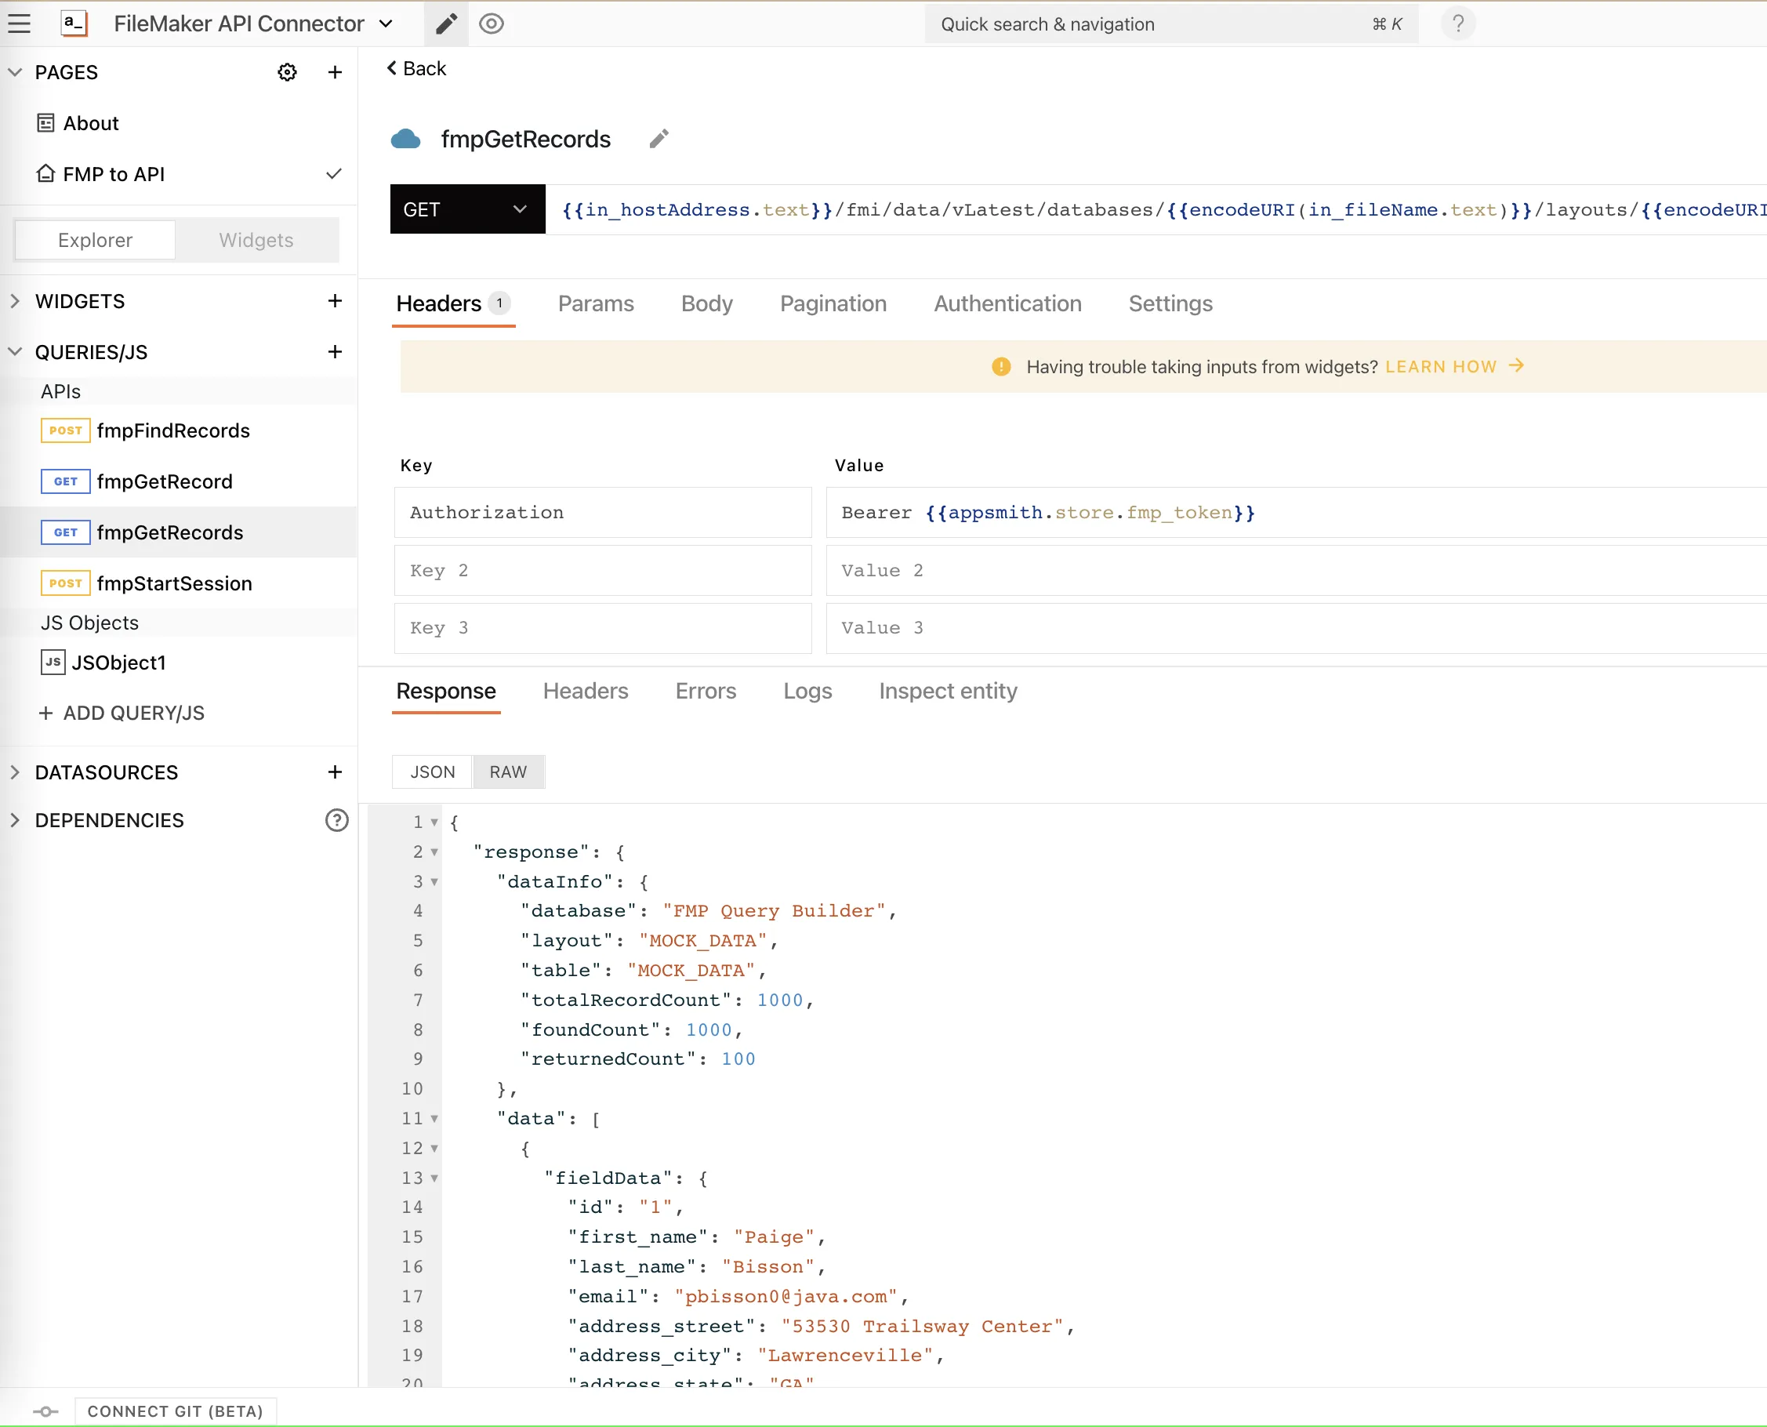Image resolution: width=1767 pixels, height=1427 pixels.
Task: Open Pages settings gear
Action: point(287,71)
